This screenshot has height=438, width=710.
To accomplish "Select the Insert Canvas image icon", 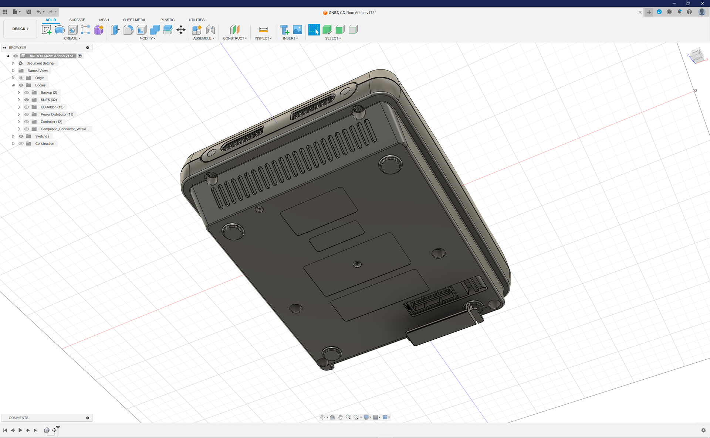I will 297,30.
